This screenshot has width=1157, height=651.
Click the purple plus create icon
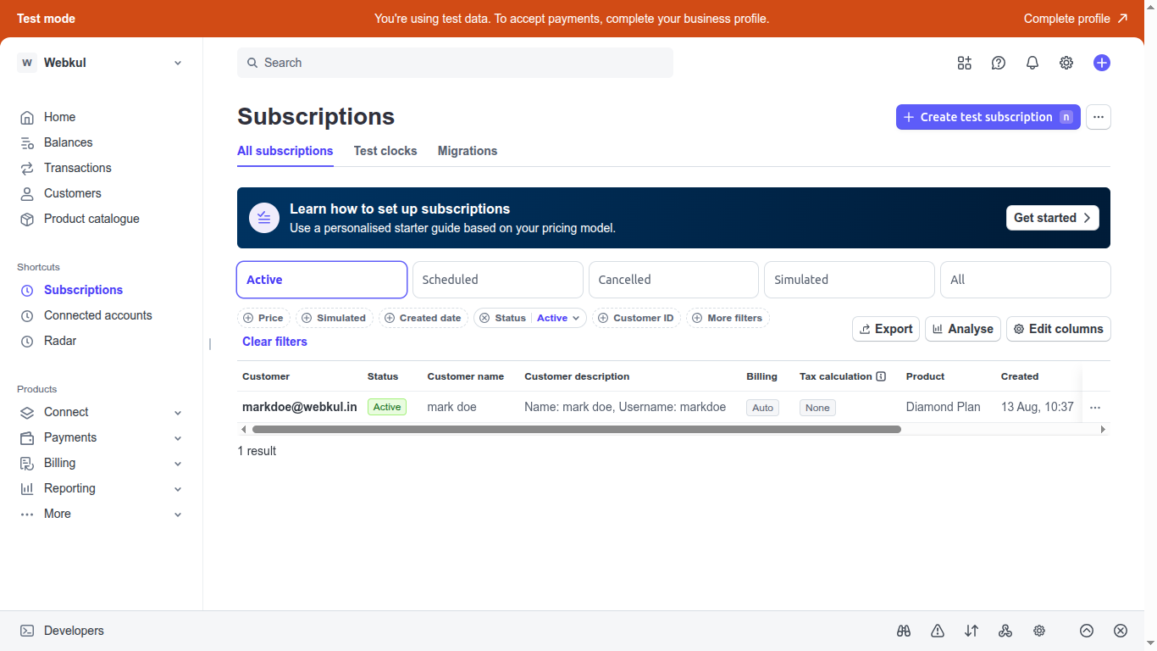pos(1101,62)
